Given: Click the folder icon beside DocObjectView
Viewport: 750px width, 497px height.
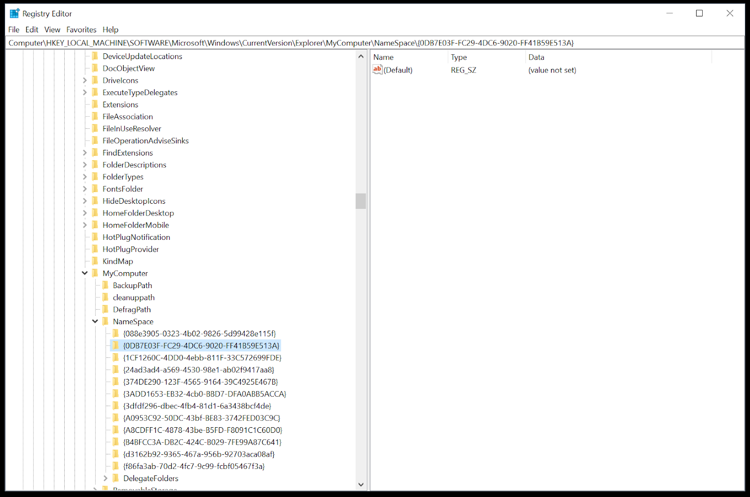Looking at the screenshot, I should pos(95,68).
